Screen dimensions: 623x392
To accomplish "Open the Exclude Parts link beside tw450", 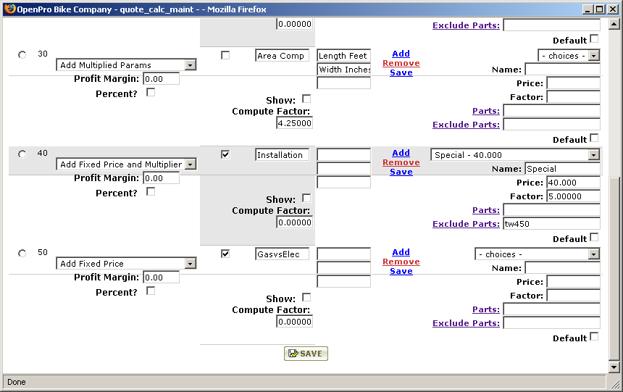I will pyautogui.click(x=465, y=224).
